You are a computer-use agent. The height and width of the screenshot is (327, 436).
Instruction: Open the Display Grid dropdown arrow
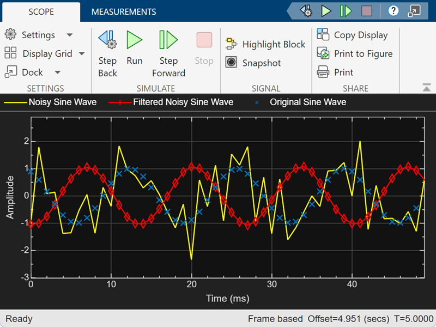(x=82, y=53)
